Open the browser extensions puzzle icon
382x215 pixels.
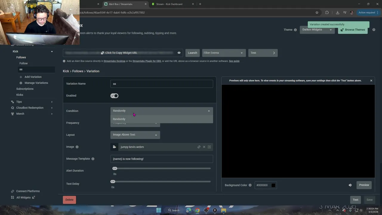tap(327, 13)
